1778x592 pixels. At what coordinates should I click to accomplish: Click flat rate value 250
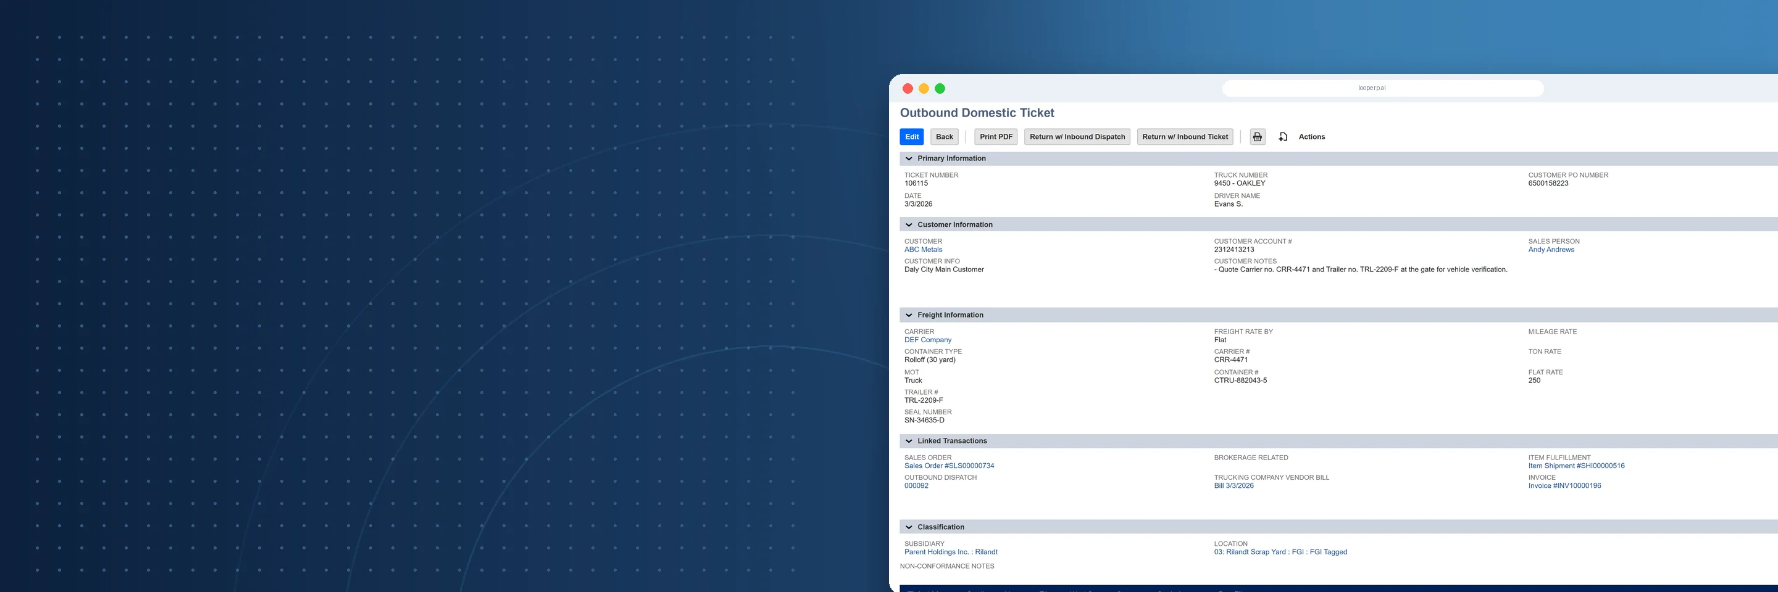coord(1534,380)
